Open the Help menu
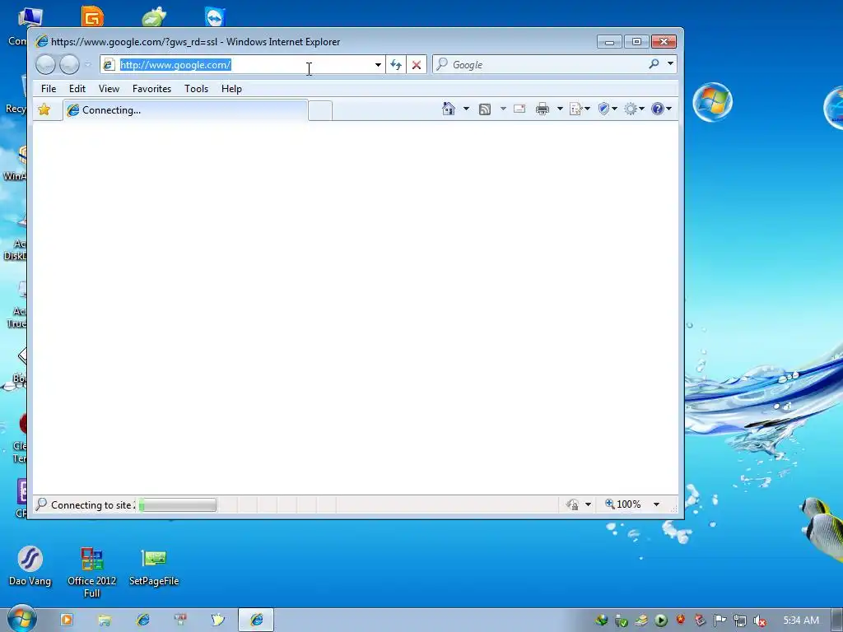Image resolution: width=843 pixels, height=632 pixels. click(x=231, y=89)
